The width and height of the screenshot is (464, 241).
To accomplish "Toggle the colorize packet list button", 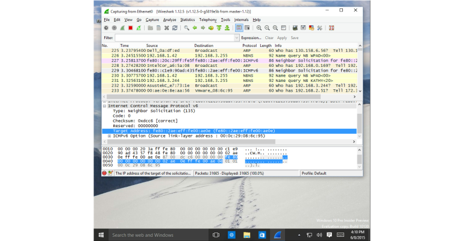I will click(x=239, y=28).
